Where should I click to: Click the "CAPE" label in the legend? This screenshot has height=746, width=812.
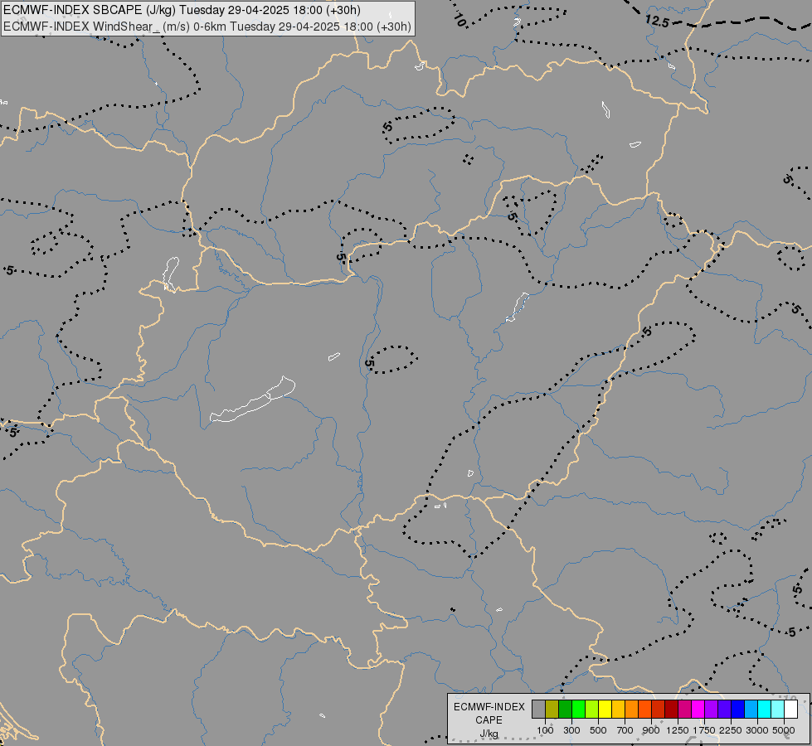point(489,720)
